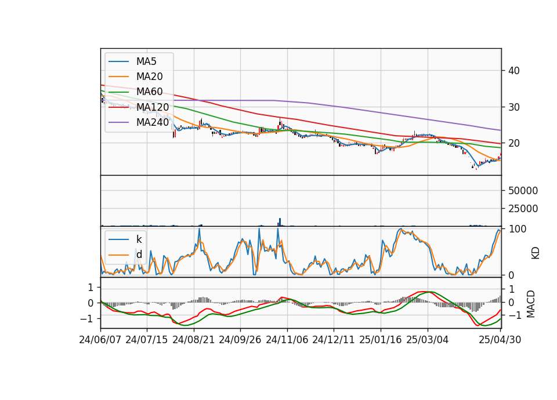Click the MA60 legend label
This screenshot has height=400, width=557.
click(x=149, y=92)
